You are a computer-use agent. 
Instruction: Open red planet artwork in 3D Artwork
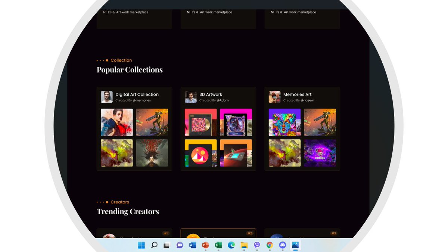click(x=236, y=153)
